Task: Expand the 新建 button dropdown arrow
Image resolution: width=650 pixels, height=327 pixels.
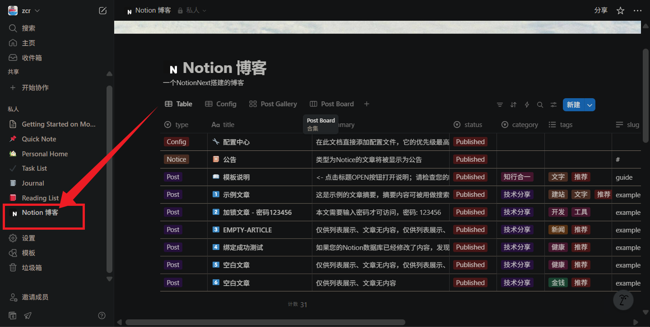Action: point(590,105)
